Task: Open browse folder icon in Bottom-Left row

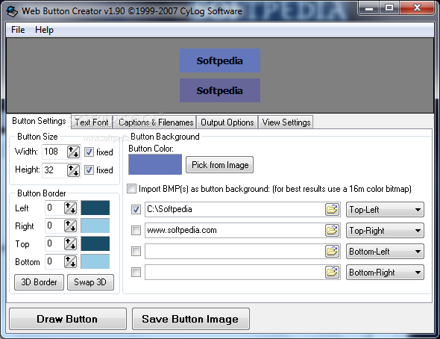Action: (332, 252)
